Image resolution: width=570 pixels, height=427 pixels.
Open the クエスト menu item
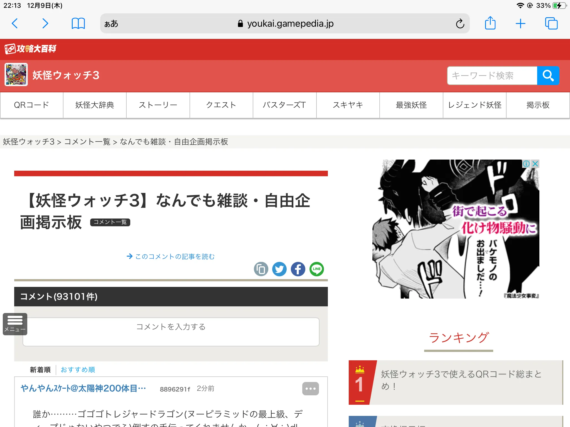[x=222, y=105]
